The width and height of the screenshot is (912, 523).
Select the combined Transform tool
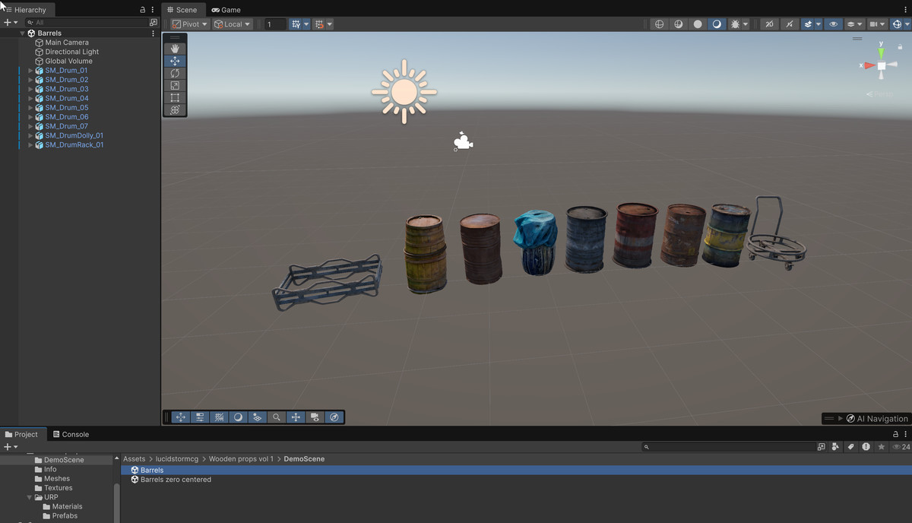click(x=175, y=109)
